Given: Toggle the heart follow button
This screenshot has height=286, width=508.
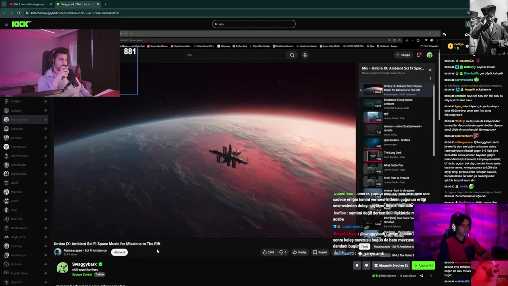Looking at the screenshot, I should (x=366, y=265).
